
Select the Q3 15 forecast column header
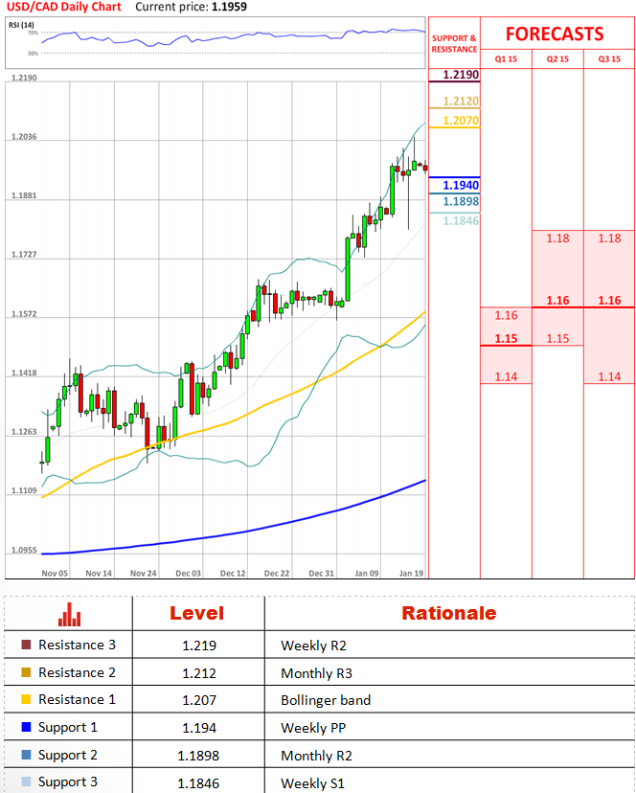[x=609, y=59]
